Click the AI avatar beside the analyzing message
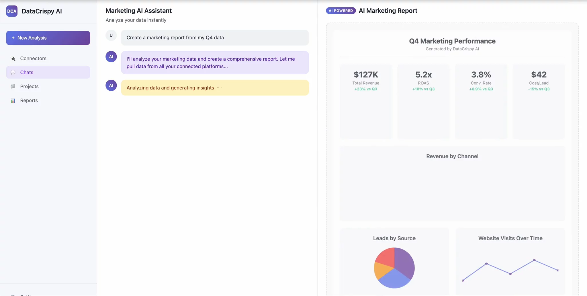 click(111, 85)
